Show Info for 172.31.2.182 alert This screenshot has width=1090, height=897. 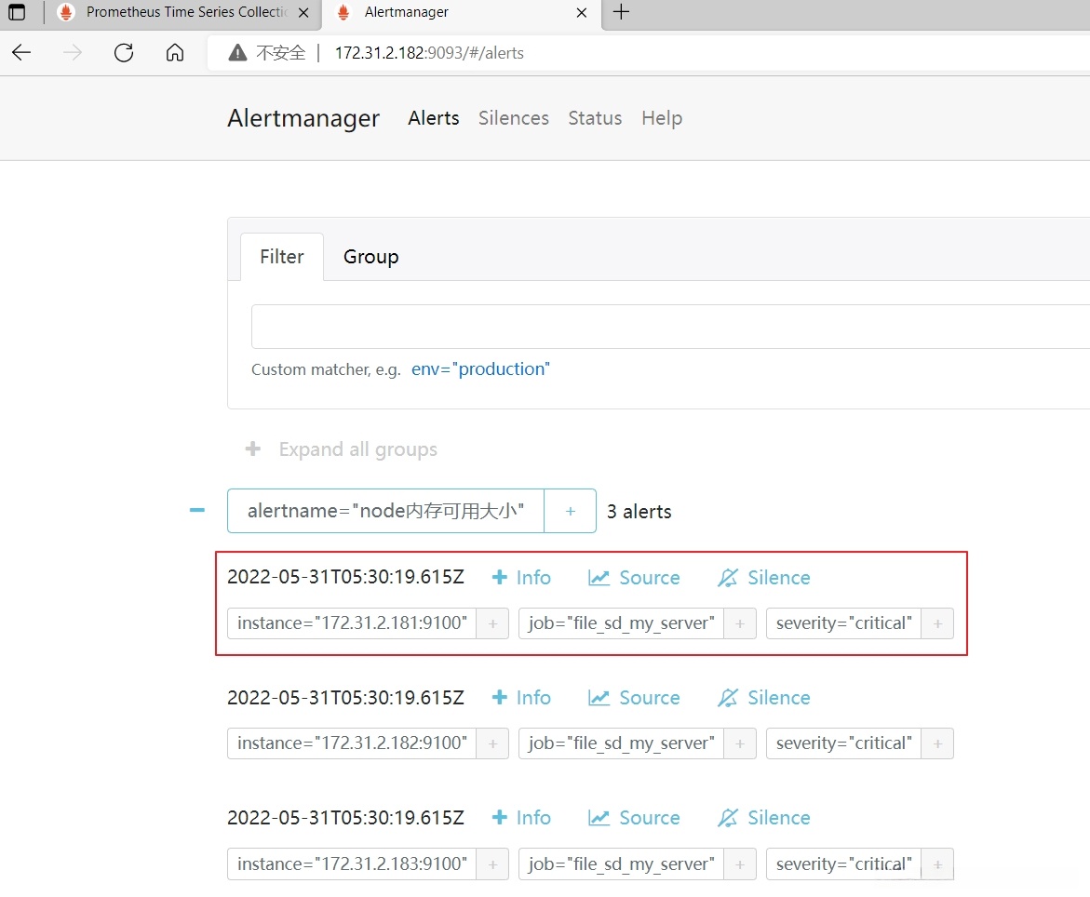point(521,698)
